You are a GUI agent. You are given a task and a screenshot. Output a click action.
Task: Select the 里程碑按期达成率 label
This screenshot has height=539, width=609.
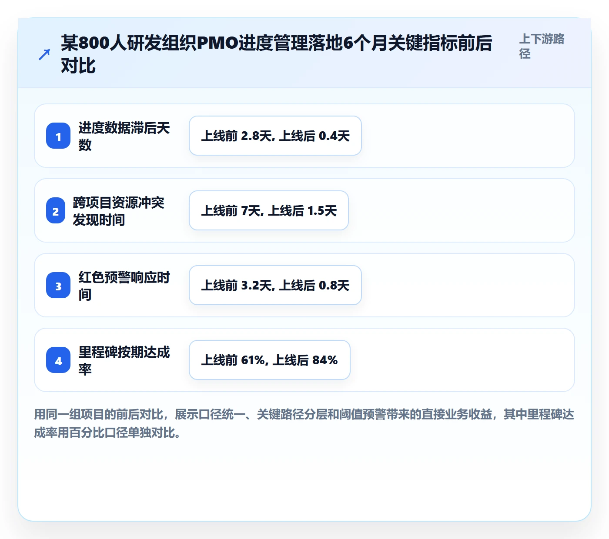pyautogui.click(x=124, y=360)
